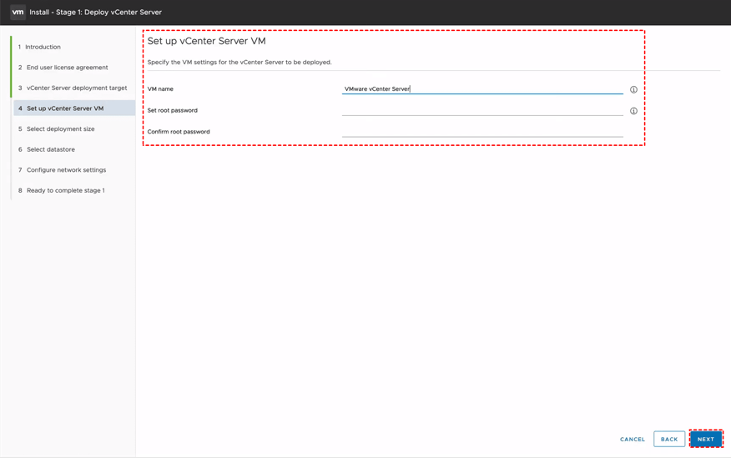Click into the Confirm root password field

tap(482, 131)
